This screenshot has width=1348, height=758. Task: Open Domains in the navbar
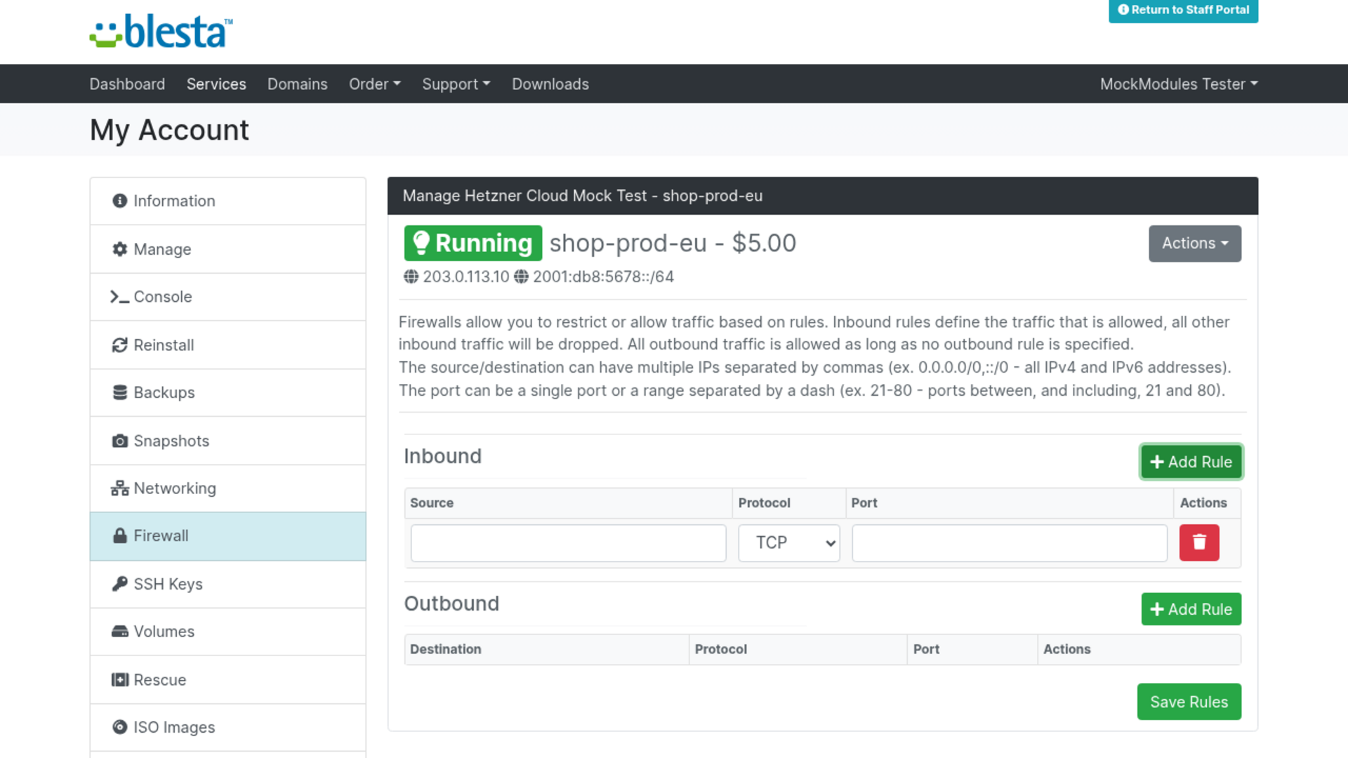pyautogui.click(x=298, y=84)
